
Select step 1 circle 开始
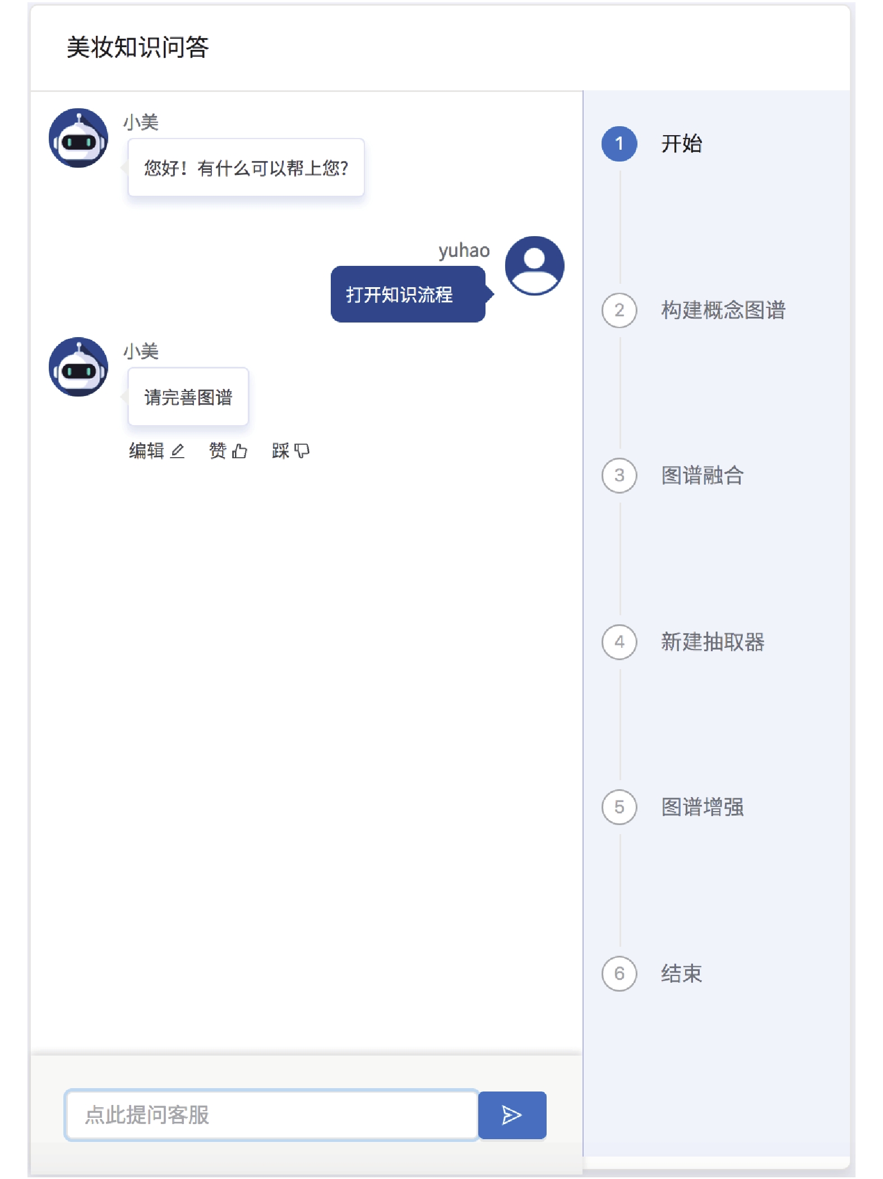click(x=619, y=144)
